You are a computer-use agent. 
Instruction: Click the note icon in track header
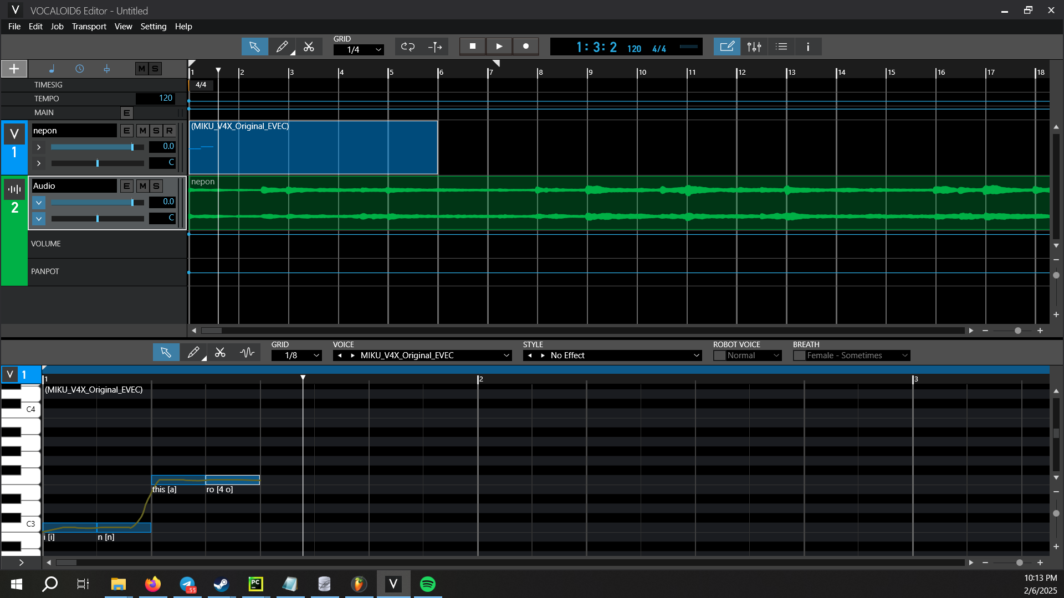[52, 69]
